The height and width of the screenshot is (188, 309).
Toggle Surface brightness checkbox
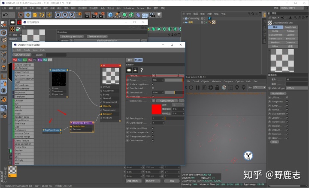click(x=153, y=84)
